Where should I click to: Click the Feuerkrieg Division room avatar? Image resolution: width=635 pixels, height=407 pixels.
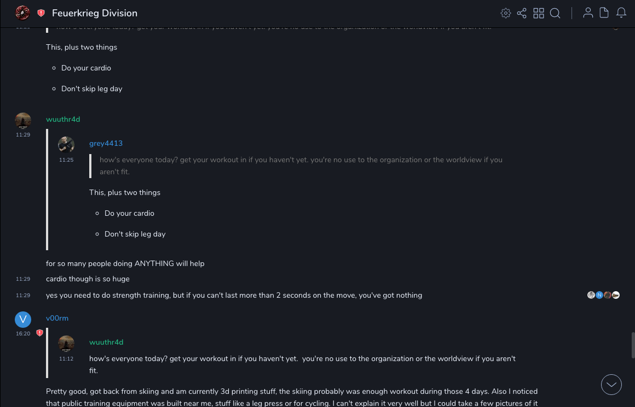tap(22, 13)
